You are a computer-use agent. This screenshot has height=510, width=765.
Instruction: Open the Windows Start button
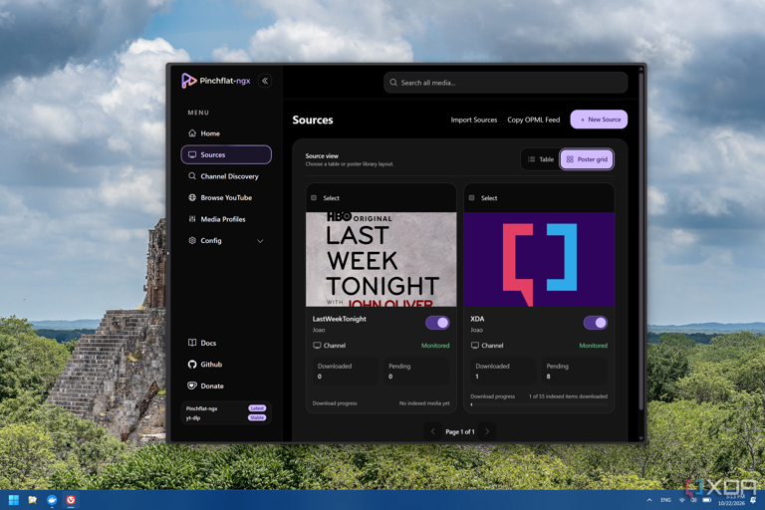click(14, 500)
